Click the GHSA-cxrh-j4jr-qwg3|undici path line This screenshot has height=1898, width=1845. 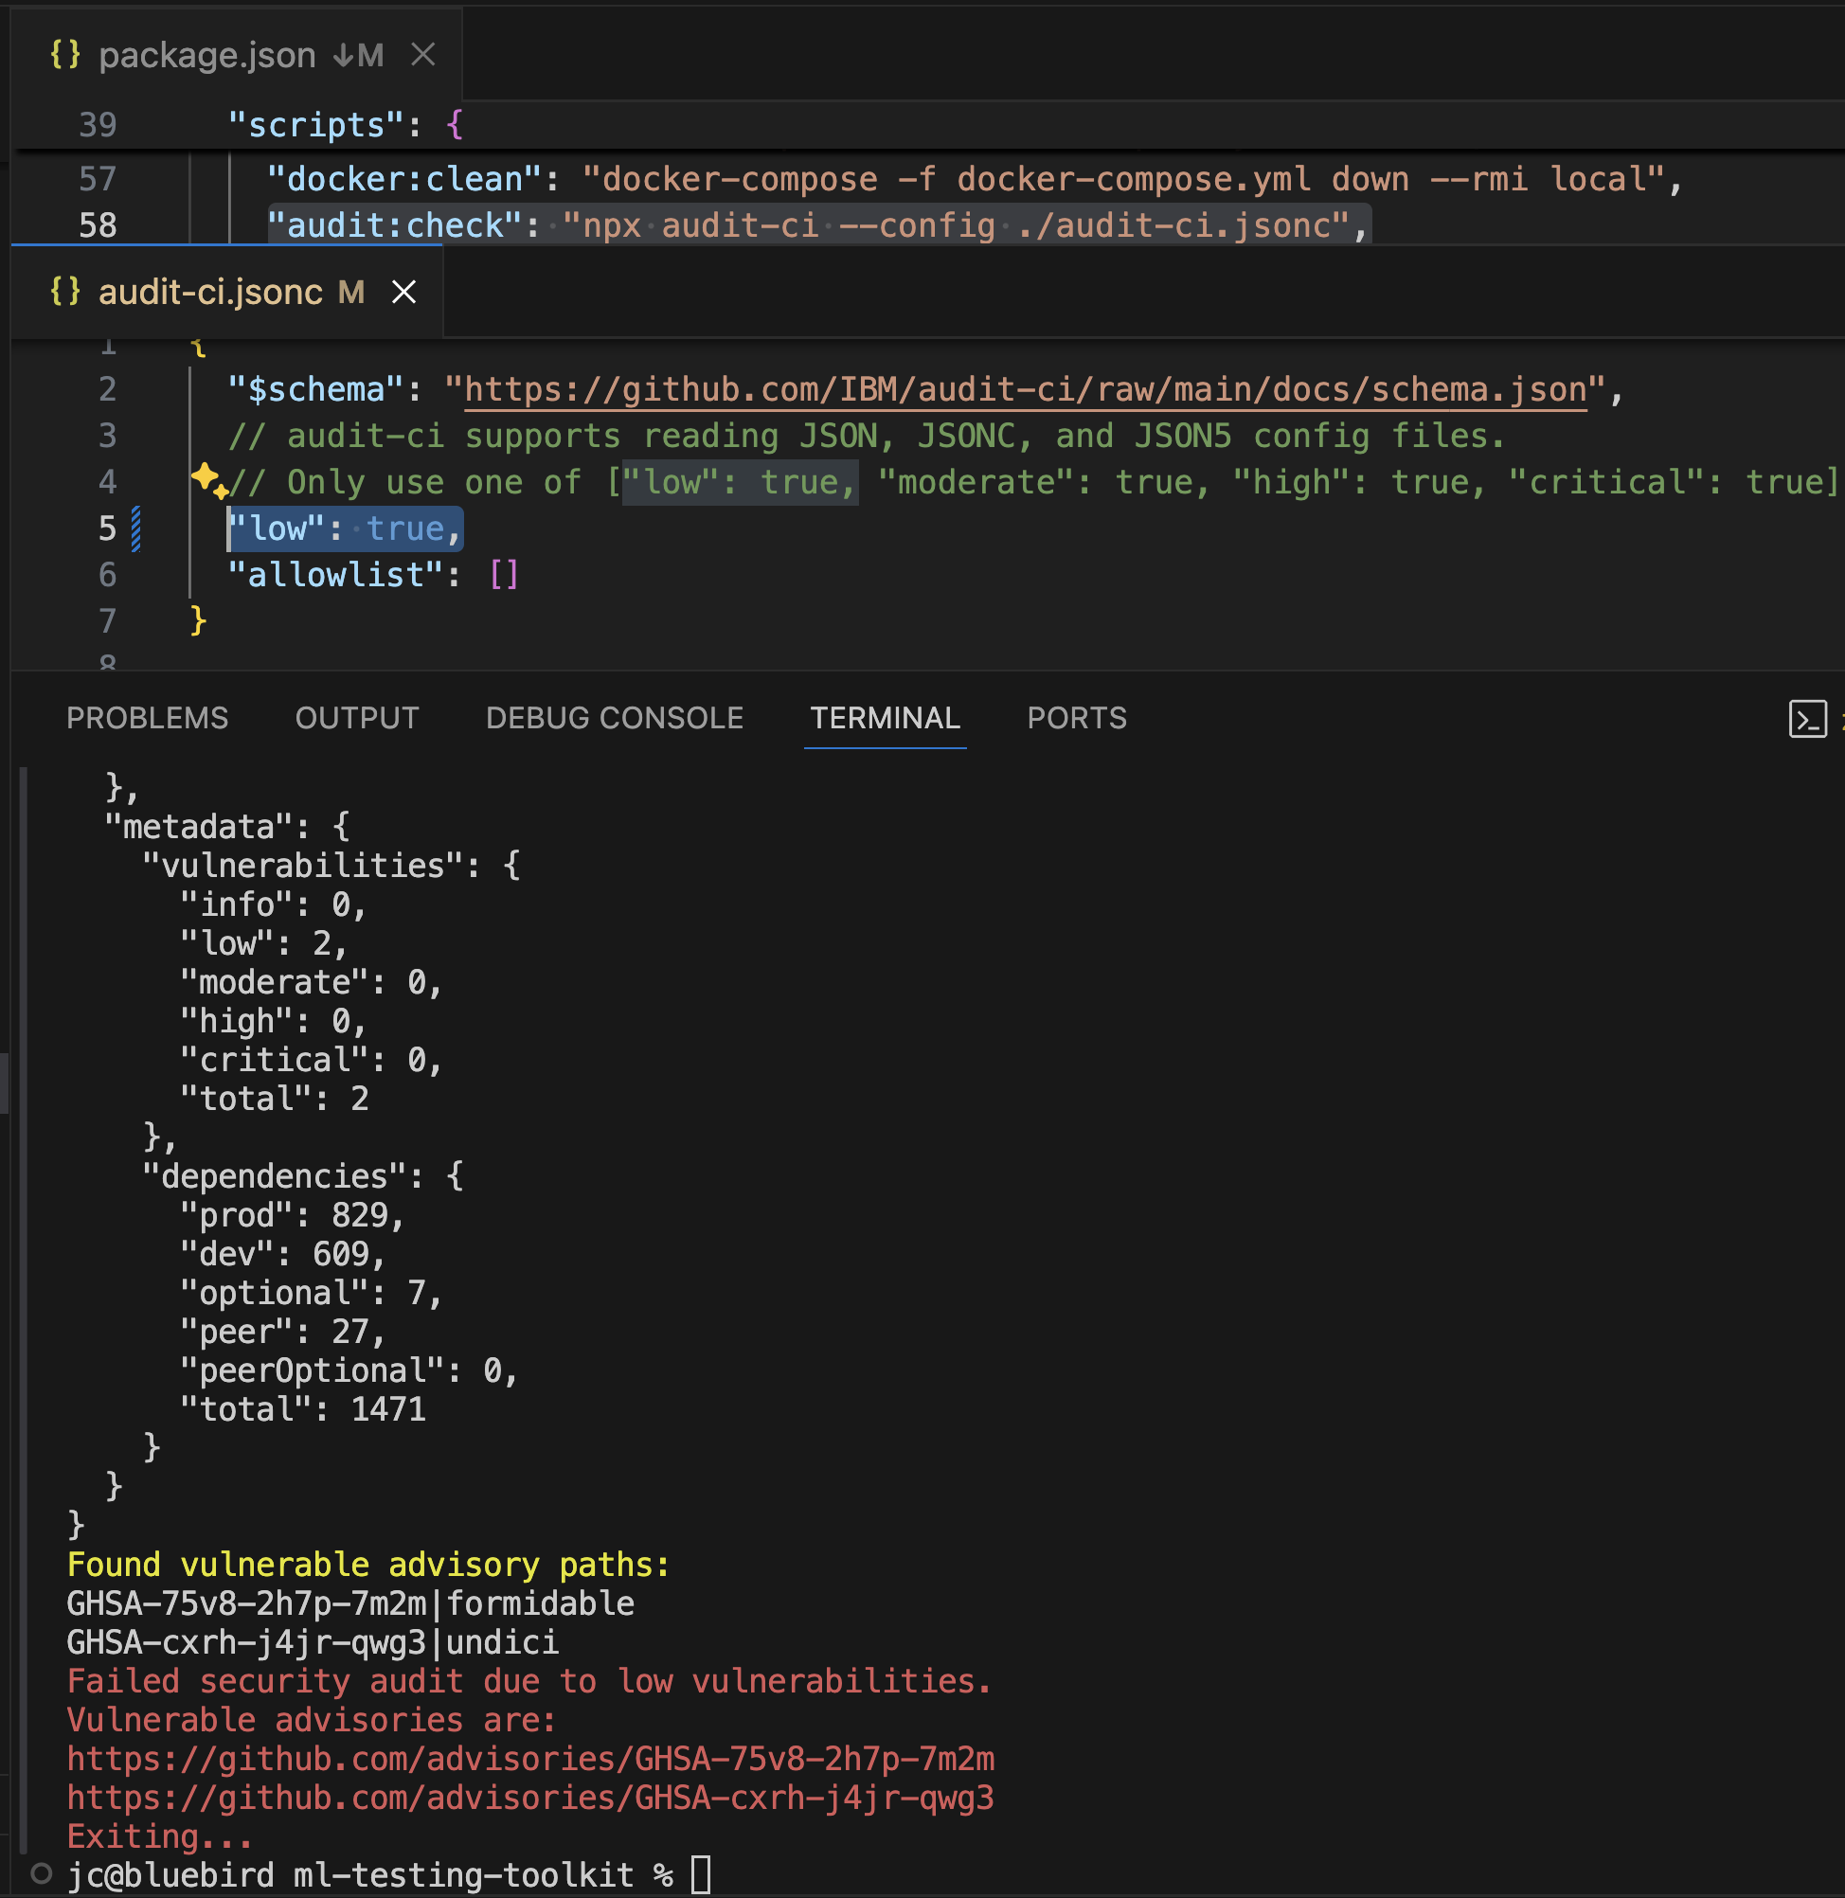point(312,1642)
